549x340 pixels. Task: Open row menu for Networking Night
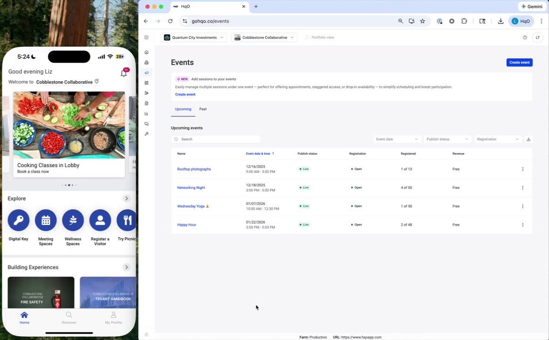click(523, 187)
